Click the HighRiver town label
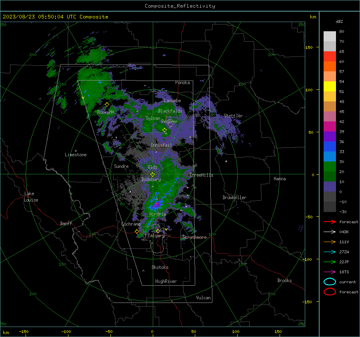The width and height of the screenshot is (360, 337). point(166,281)
